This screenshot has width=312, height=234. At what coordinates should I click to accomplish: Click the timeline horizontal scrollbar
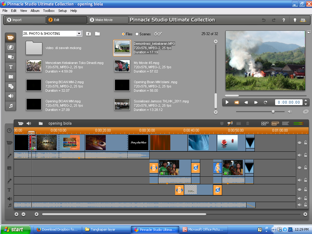pyautogui.click(x=124, y=214)
